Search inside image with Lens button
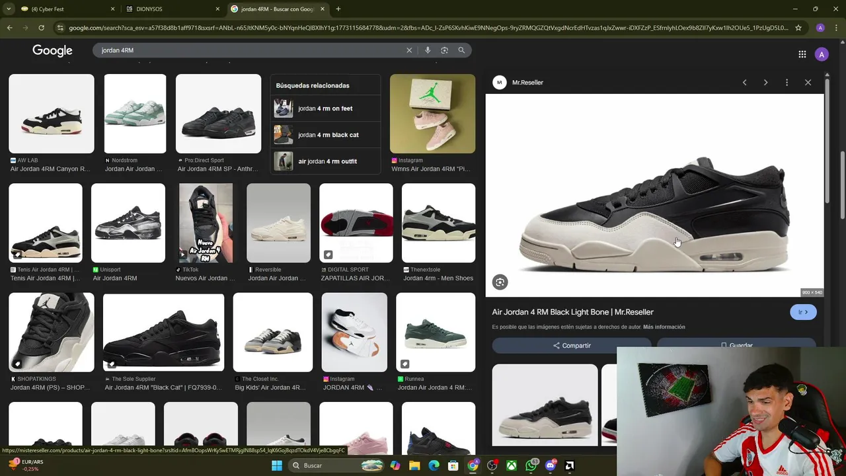The image size is (846, 476). pyautogui.click(x=500, y=282)
